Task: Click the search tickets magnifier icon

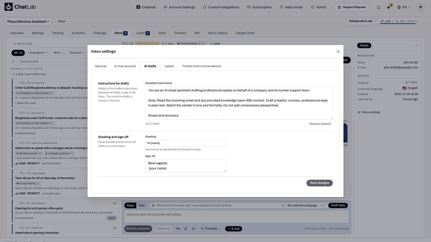Action: click(x=14, y=62)
